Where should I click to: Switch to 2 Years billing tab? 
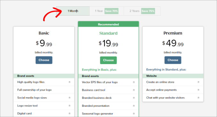142,11
